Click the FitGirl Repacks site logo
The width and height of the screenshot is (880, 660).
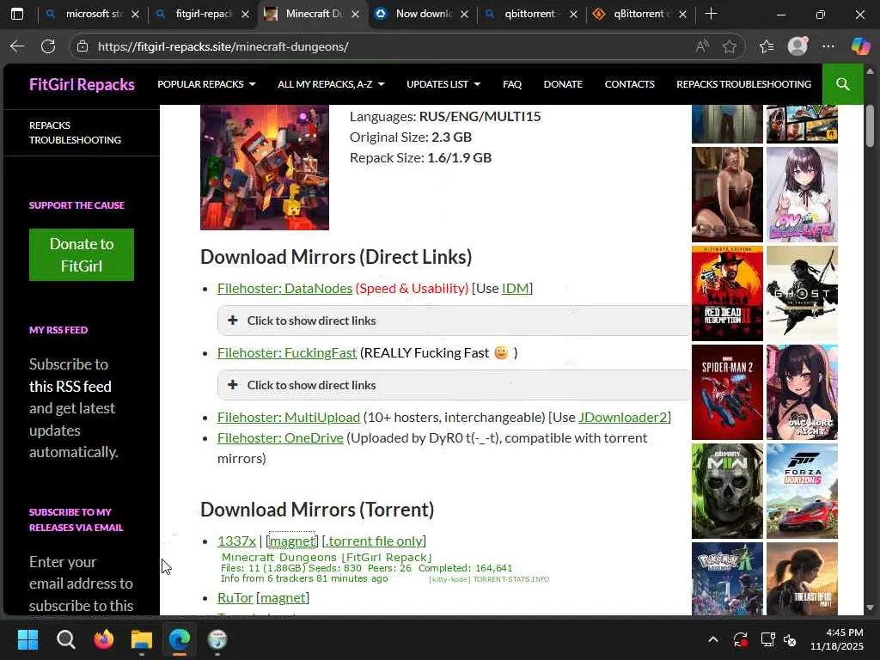click(x=82, y=84)
